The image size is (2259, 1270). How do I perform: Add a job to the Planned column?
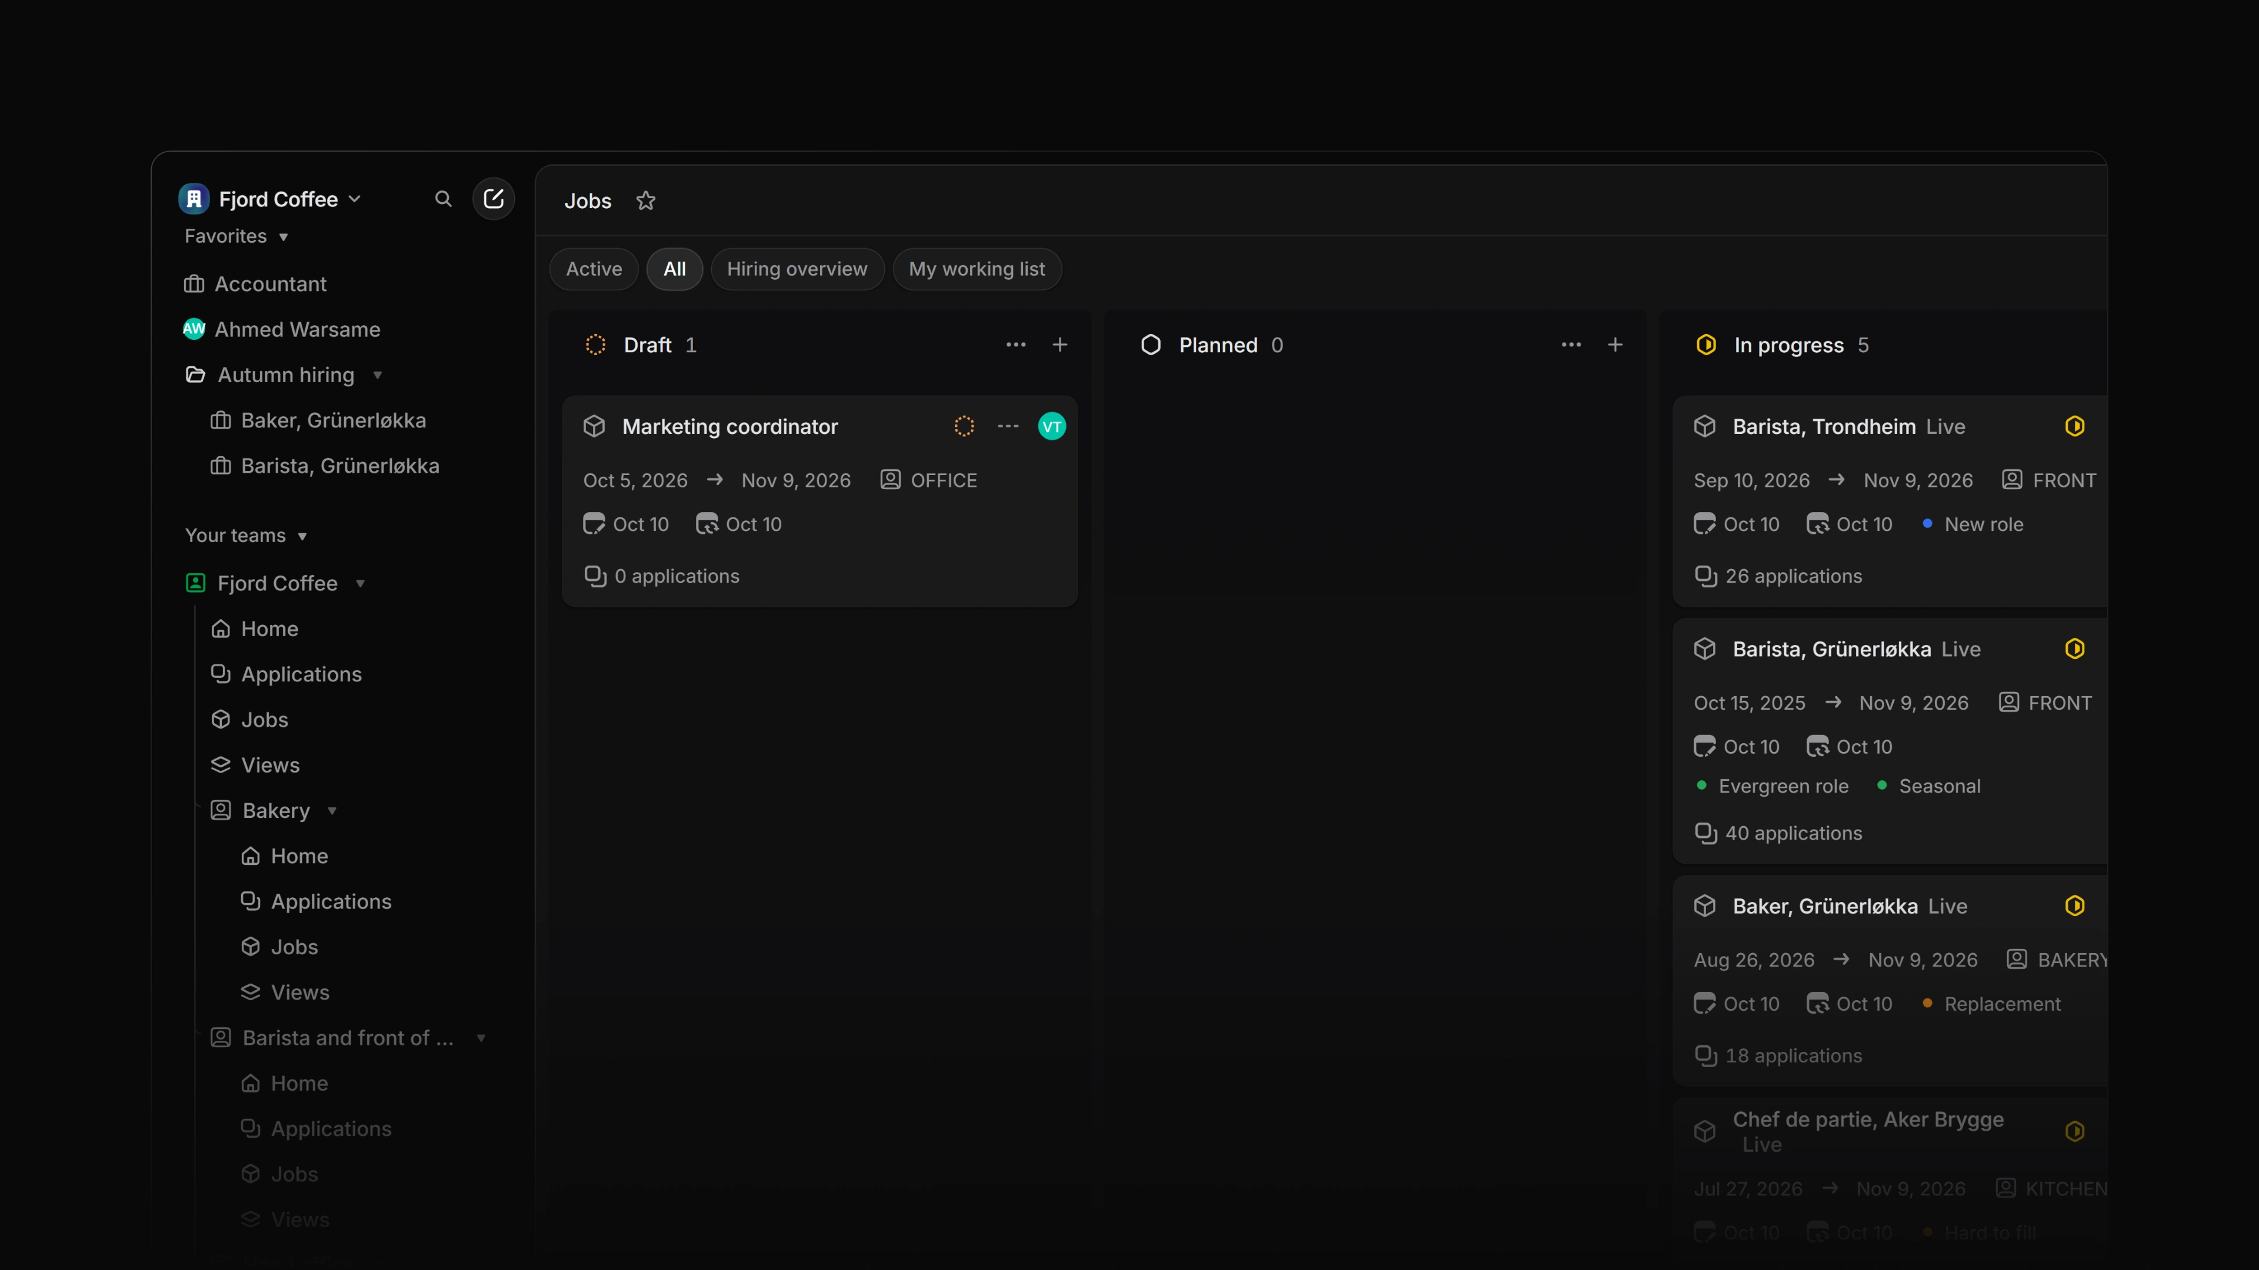click(1614, 345)
